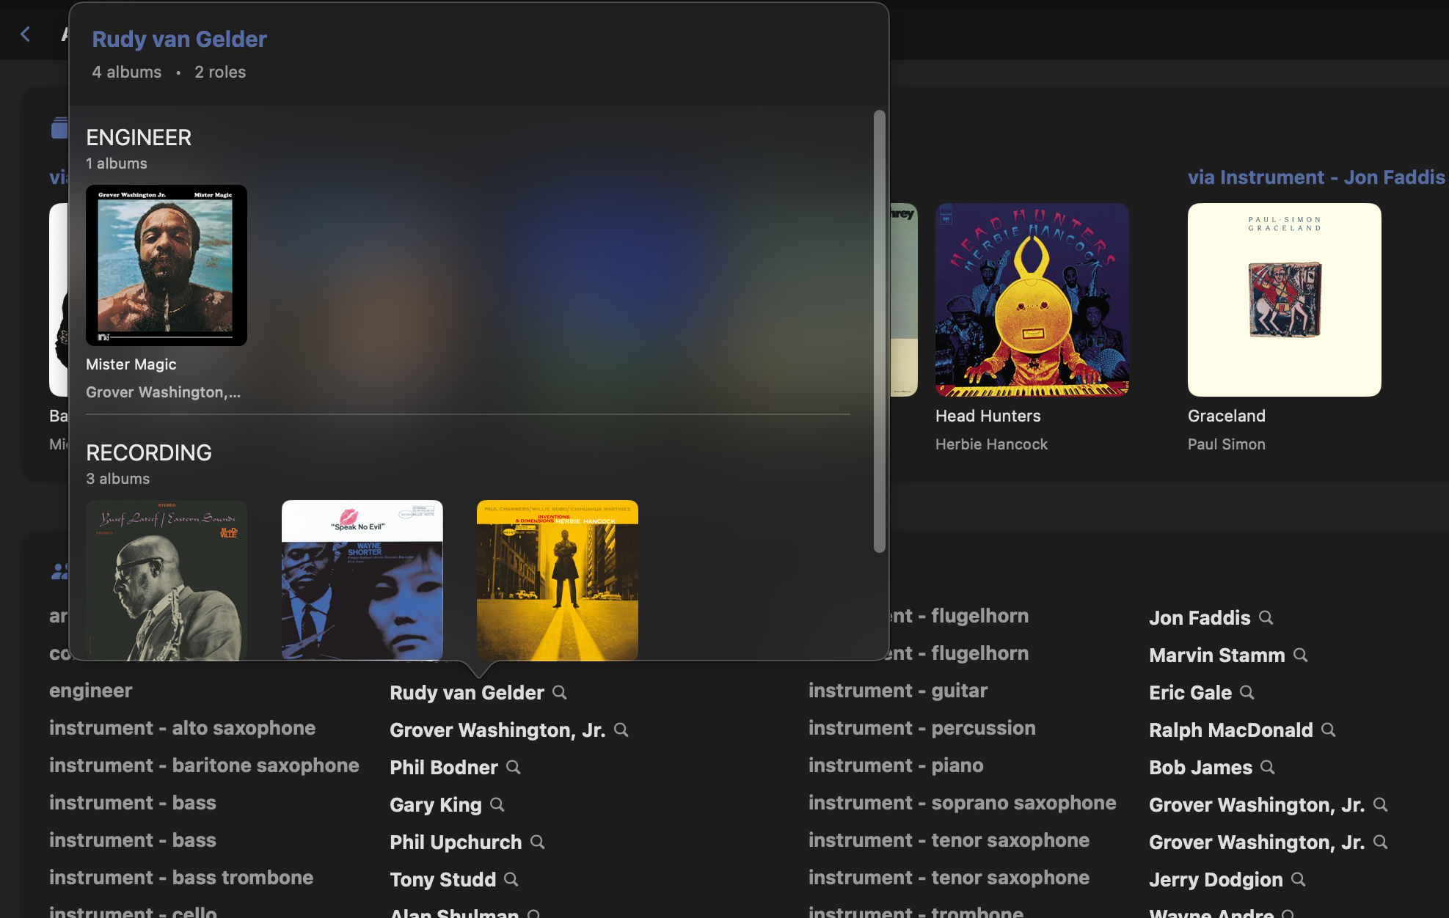
Task: Click the Herbie Hancock artist text
Action: [x=991, y=444]
